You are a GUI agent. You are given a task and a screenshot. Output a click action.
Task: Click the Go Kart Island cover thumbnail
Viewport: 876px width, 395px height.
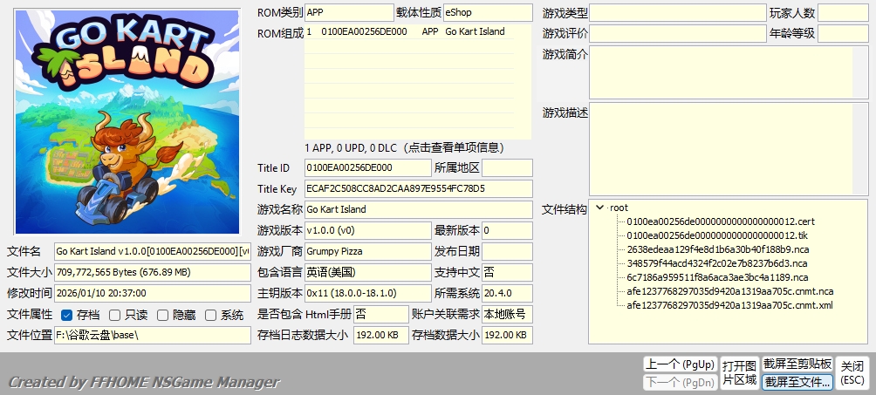[127, 122]
